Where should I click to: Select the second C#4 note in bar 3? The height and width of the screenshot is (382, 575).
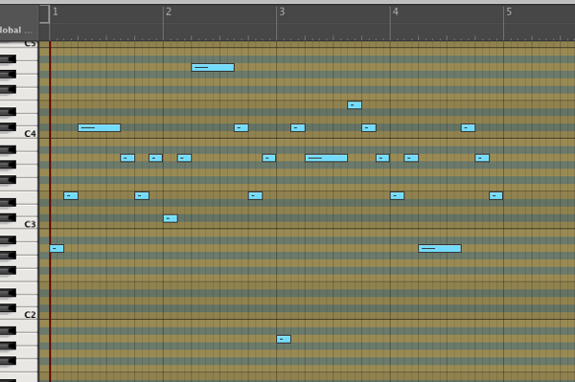[x=369, y=128]
